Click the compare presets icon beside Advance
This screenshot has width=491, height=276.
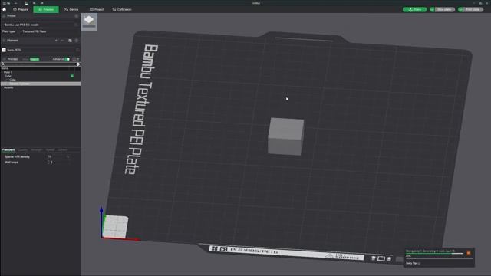[x=74, y=59]
